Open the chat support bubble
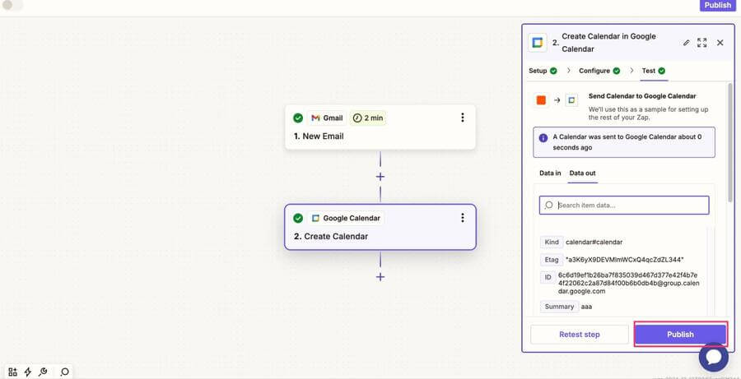 [x=714, y=358]
